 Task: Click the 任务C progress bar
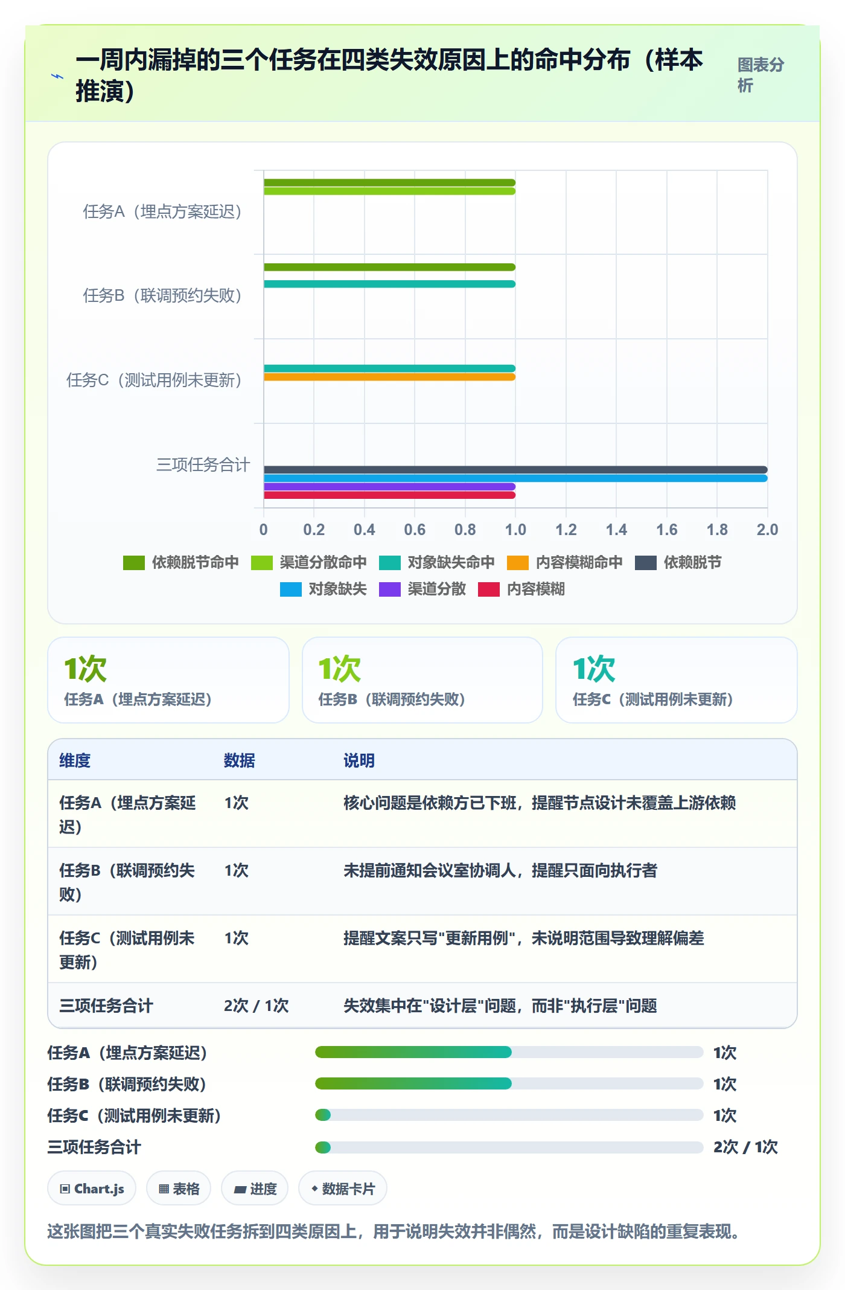(509, 1115)
